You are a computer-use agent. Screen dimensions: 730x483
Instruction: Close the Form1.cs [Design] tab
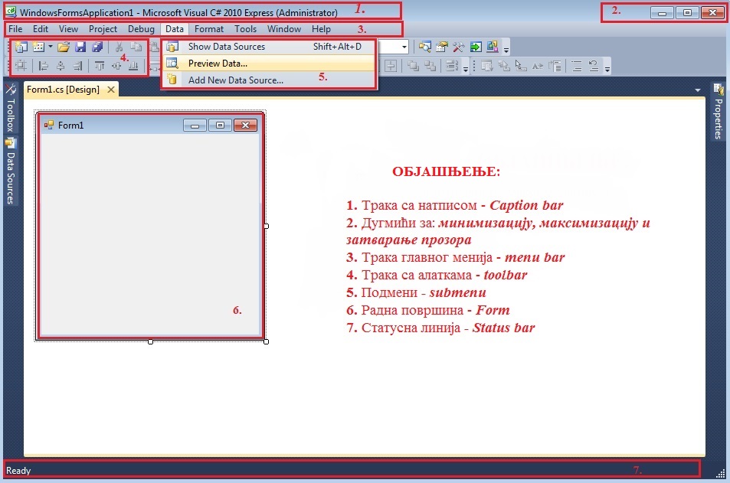[x=111, y=90]
